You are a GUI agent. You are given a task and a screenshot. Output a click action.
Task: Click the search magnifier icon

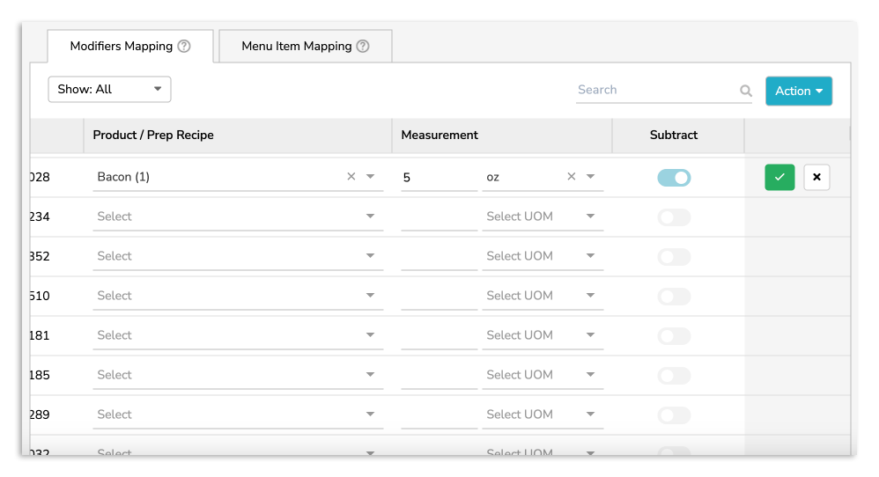click(746, 91)
